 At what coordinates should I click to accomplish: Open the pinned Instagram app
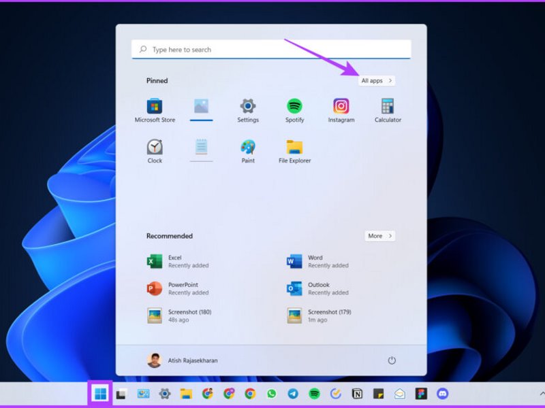[x=341, y=110]
